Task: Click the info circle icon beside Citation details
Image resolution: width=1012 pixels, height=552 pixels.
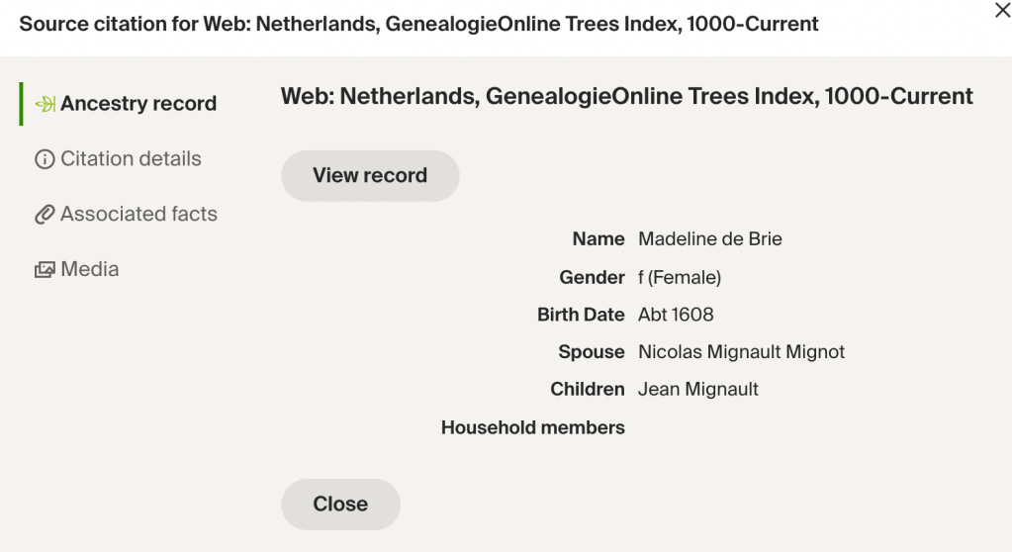Action: click(x=45, y=159)
